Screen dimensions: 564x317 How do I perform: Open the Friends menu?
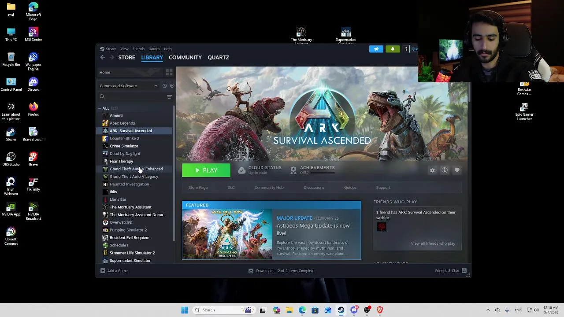[x=138, y=49]
